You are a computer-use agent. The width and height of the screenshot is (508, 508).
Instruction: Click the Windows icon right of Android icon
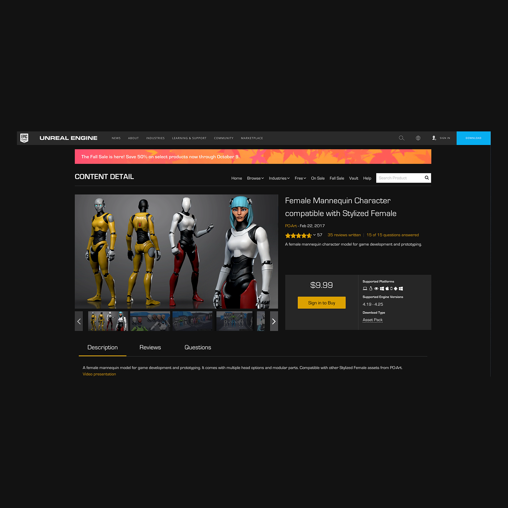[x=401, y=289]
